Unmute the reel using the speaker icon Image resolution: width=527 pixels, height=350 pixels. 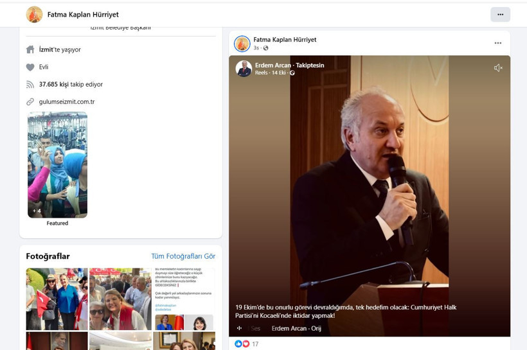point(497,68)
